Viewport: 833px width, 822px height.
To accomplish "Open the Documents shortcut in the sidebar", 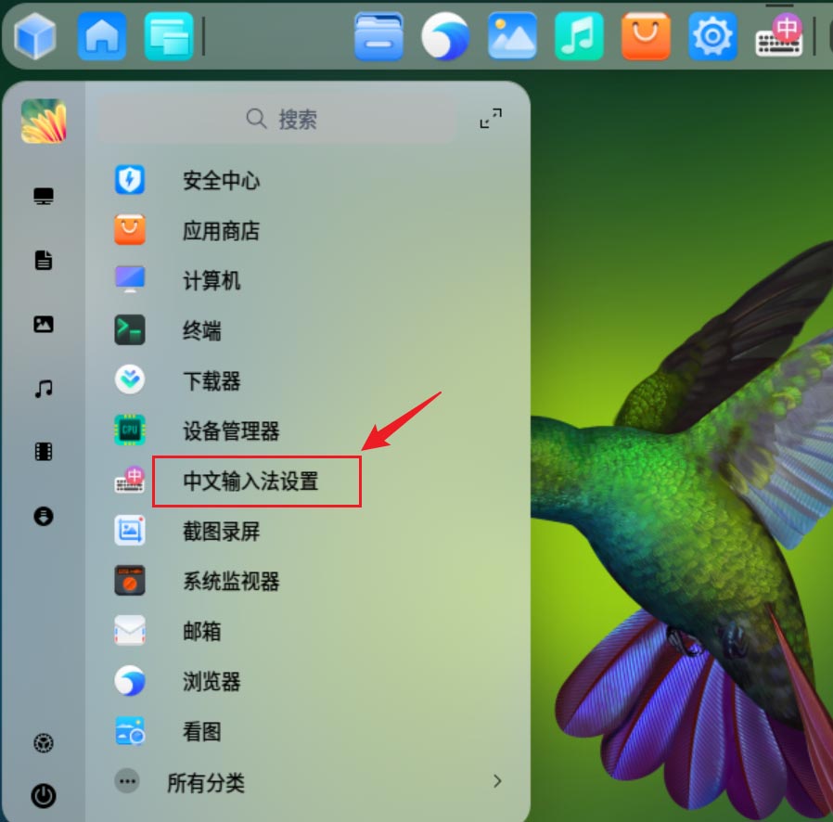I will [x=44, y=260].
